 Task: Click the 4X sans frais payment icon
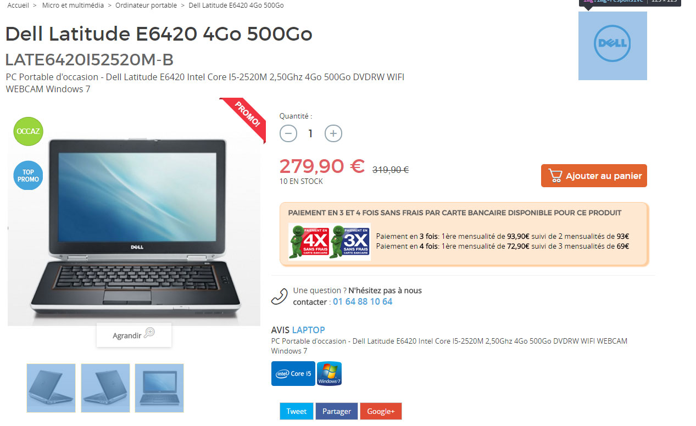(x=308, y=242)
